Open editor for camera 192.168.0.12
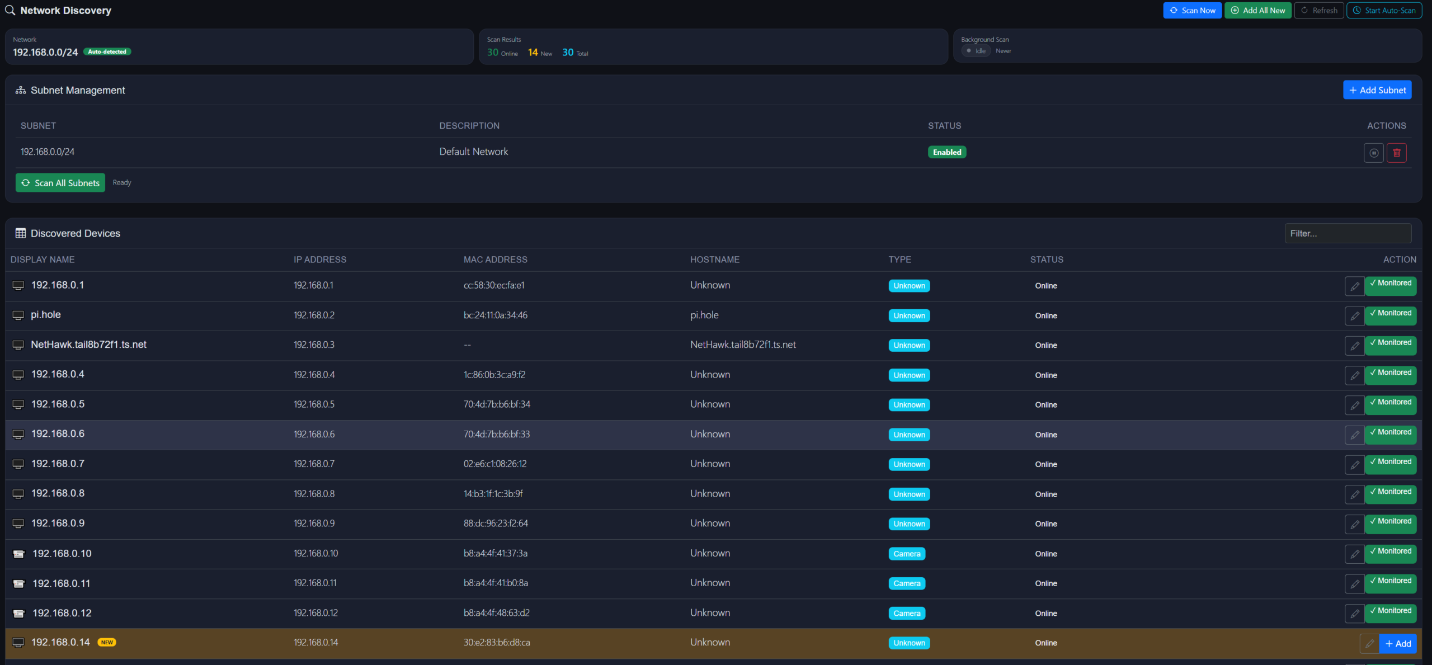 click(1354, 614)
